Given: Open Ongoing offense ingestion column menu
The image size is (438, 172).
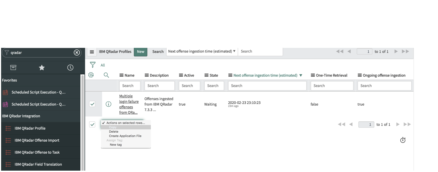Looking at the screenshot, I should [360, 75].
